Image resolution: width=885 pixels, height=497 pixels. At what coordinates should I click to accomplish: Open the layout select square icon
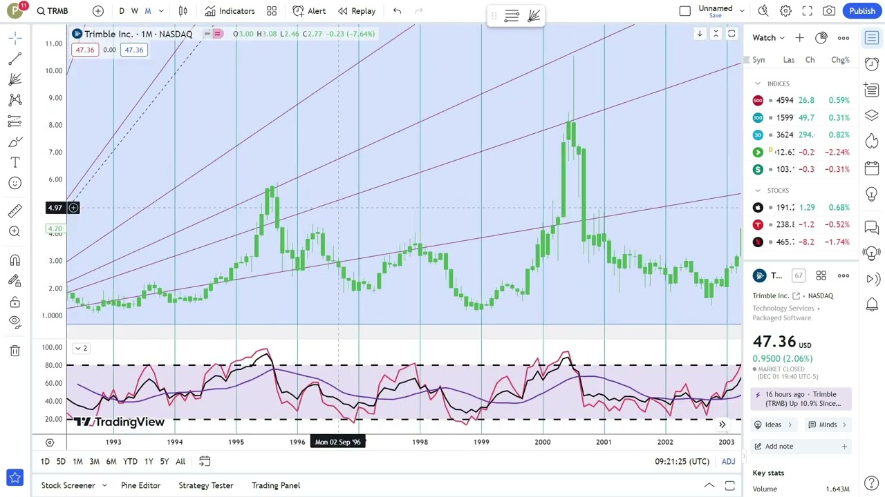684,11
